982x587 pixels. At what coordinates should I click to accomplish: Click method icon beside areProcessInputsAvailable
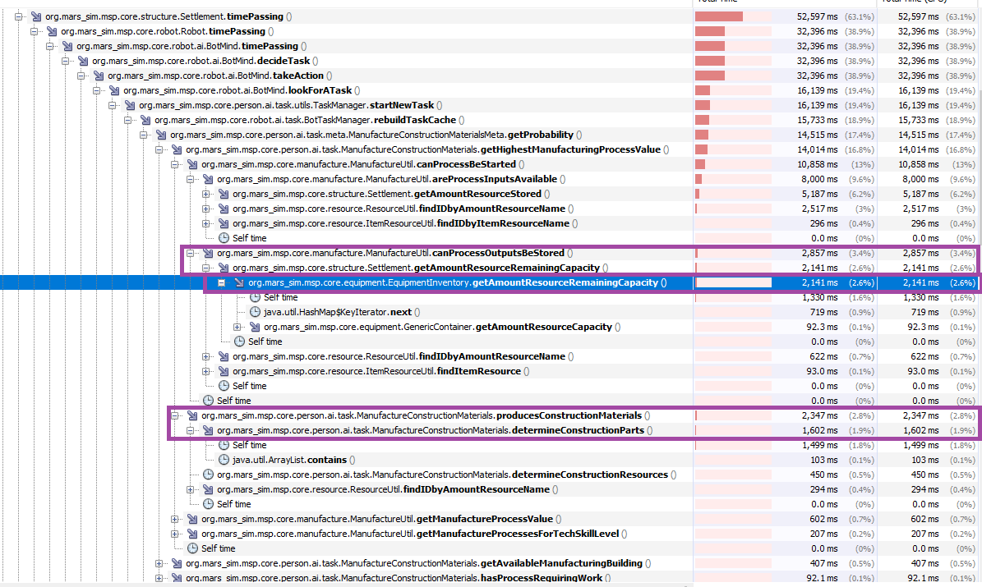point(209,179)
